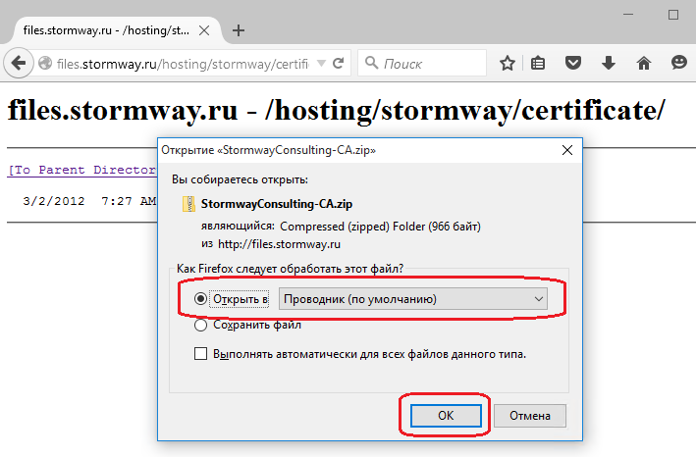Select the Сохранить файл radio button
Viewport: 696px width, 457px height.
[200, 326]
